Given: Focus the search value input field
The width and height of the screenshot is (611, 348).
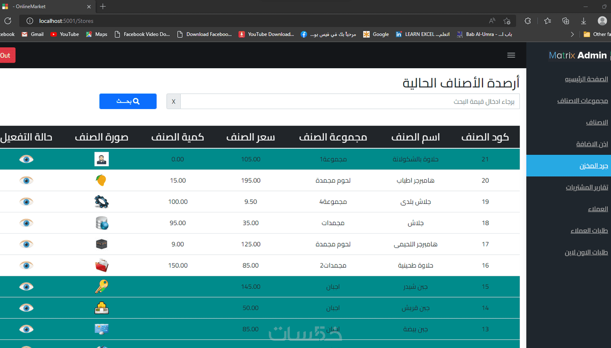Looking at the screenshot, I should pyautogui.click(x=350, y=102).
